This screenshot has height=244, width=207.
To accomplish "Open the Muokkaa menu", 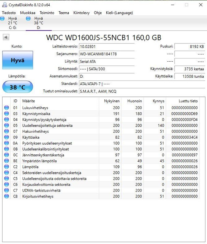I will [28, 13].
